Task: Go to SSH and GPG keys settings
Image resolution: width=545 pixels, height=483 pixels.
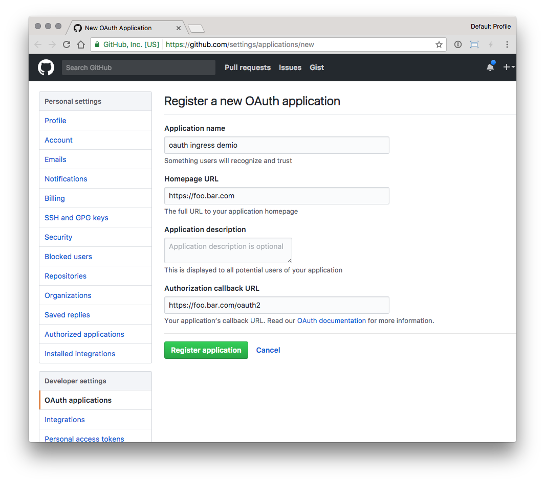Action: click(x=76, y=218)
